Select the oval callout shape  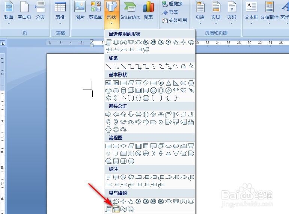click(x=123, y=177)
